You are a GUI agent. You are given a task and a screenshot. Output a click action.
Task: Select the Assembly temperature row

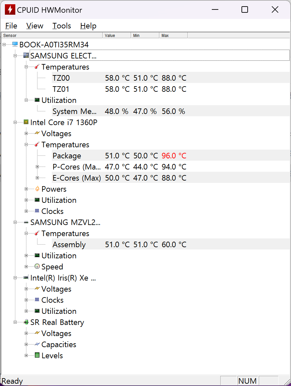(x=171, y=245)
